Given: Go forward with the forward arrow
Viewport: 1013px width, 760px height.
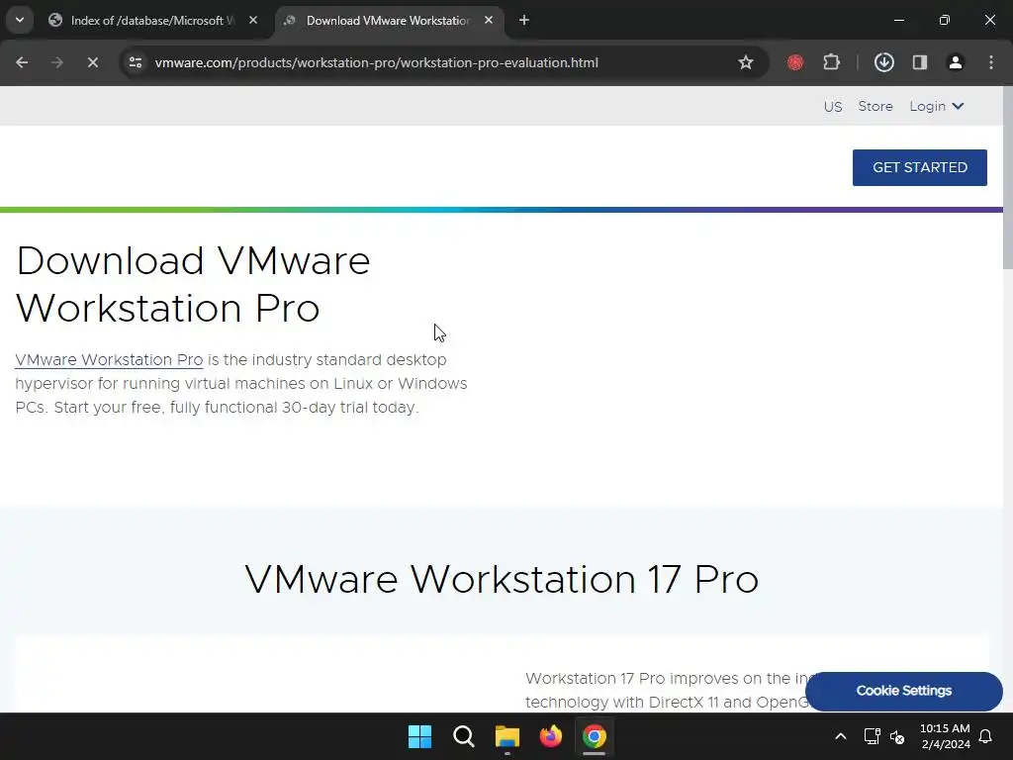Looking at the screenshot, I should point(57,62).
